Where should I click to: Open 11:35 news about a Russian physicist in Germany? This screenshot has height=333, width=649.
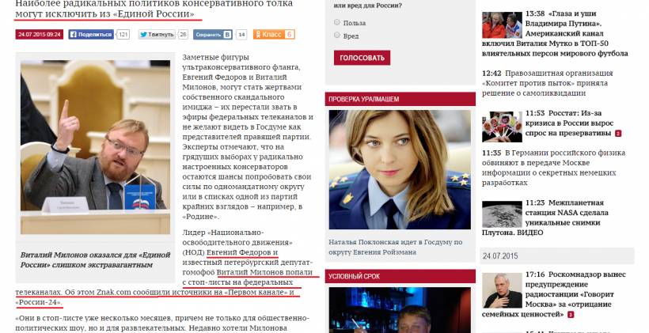point(553,168)
